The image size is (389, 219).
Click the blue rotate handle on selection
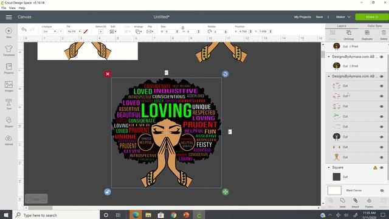tap(225, 74)
